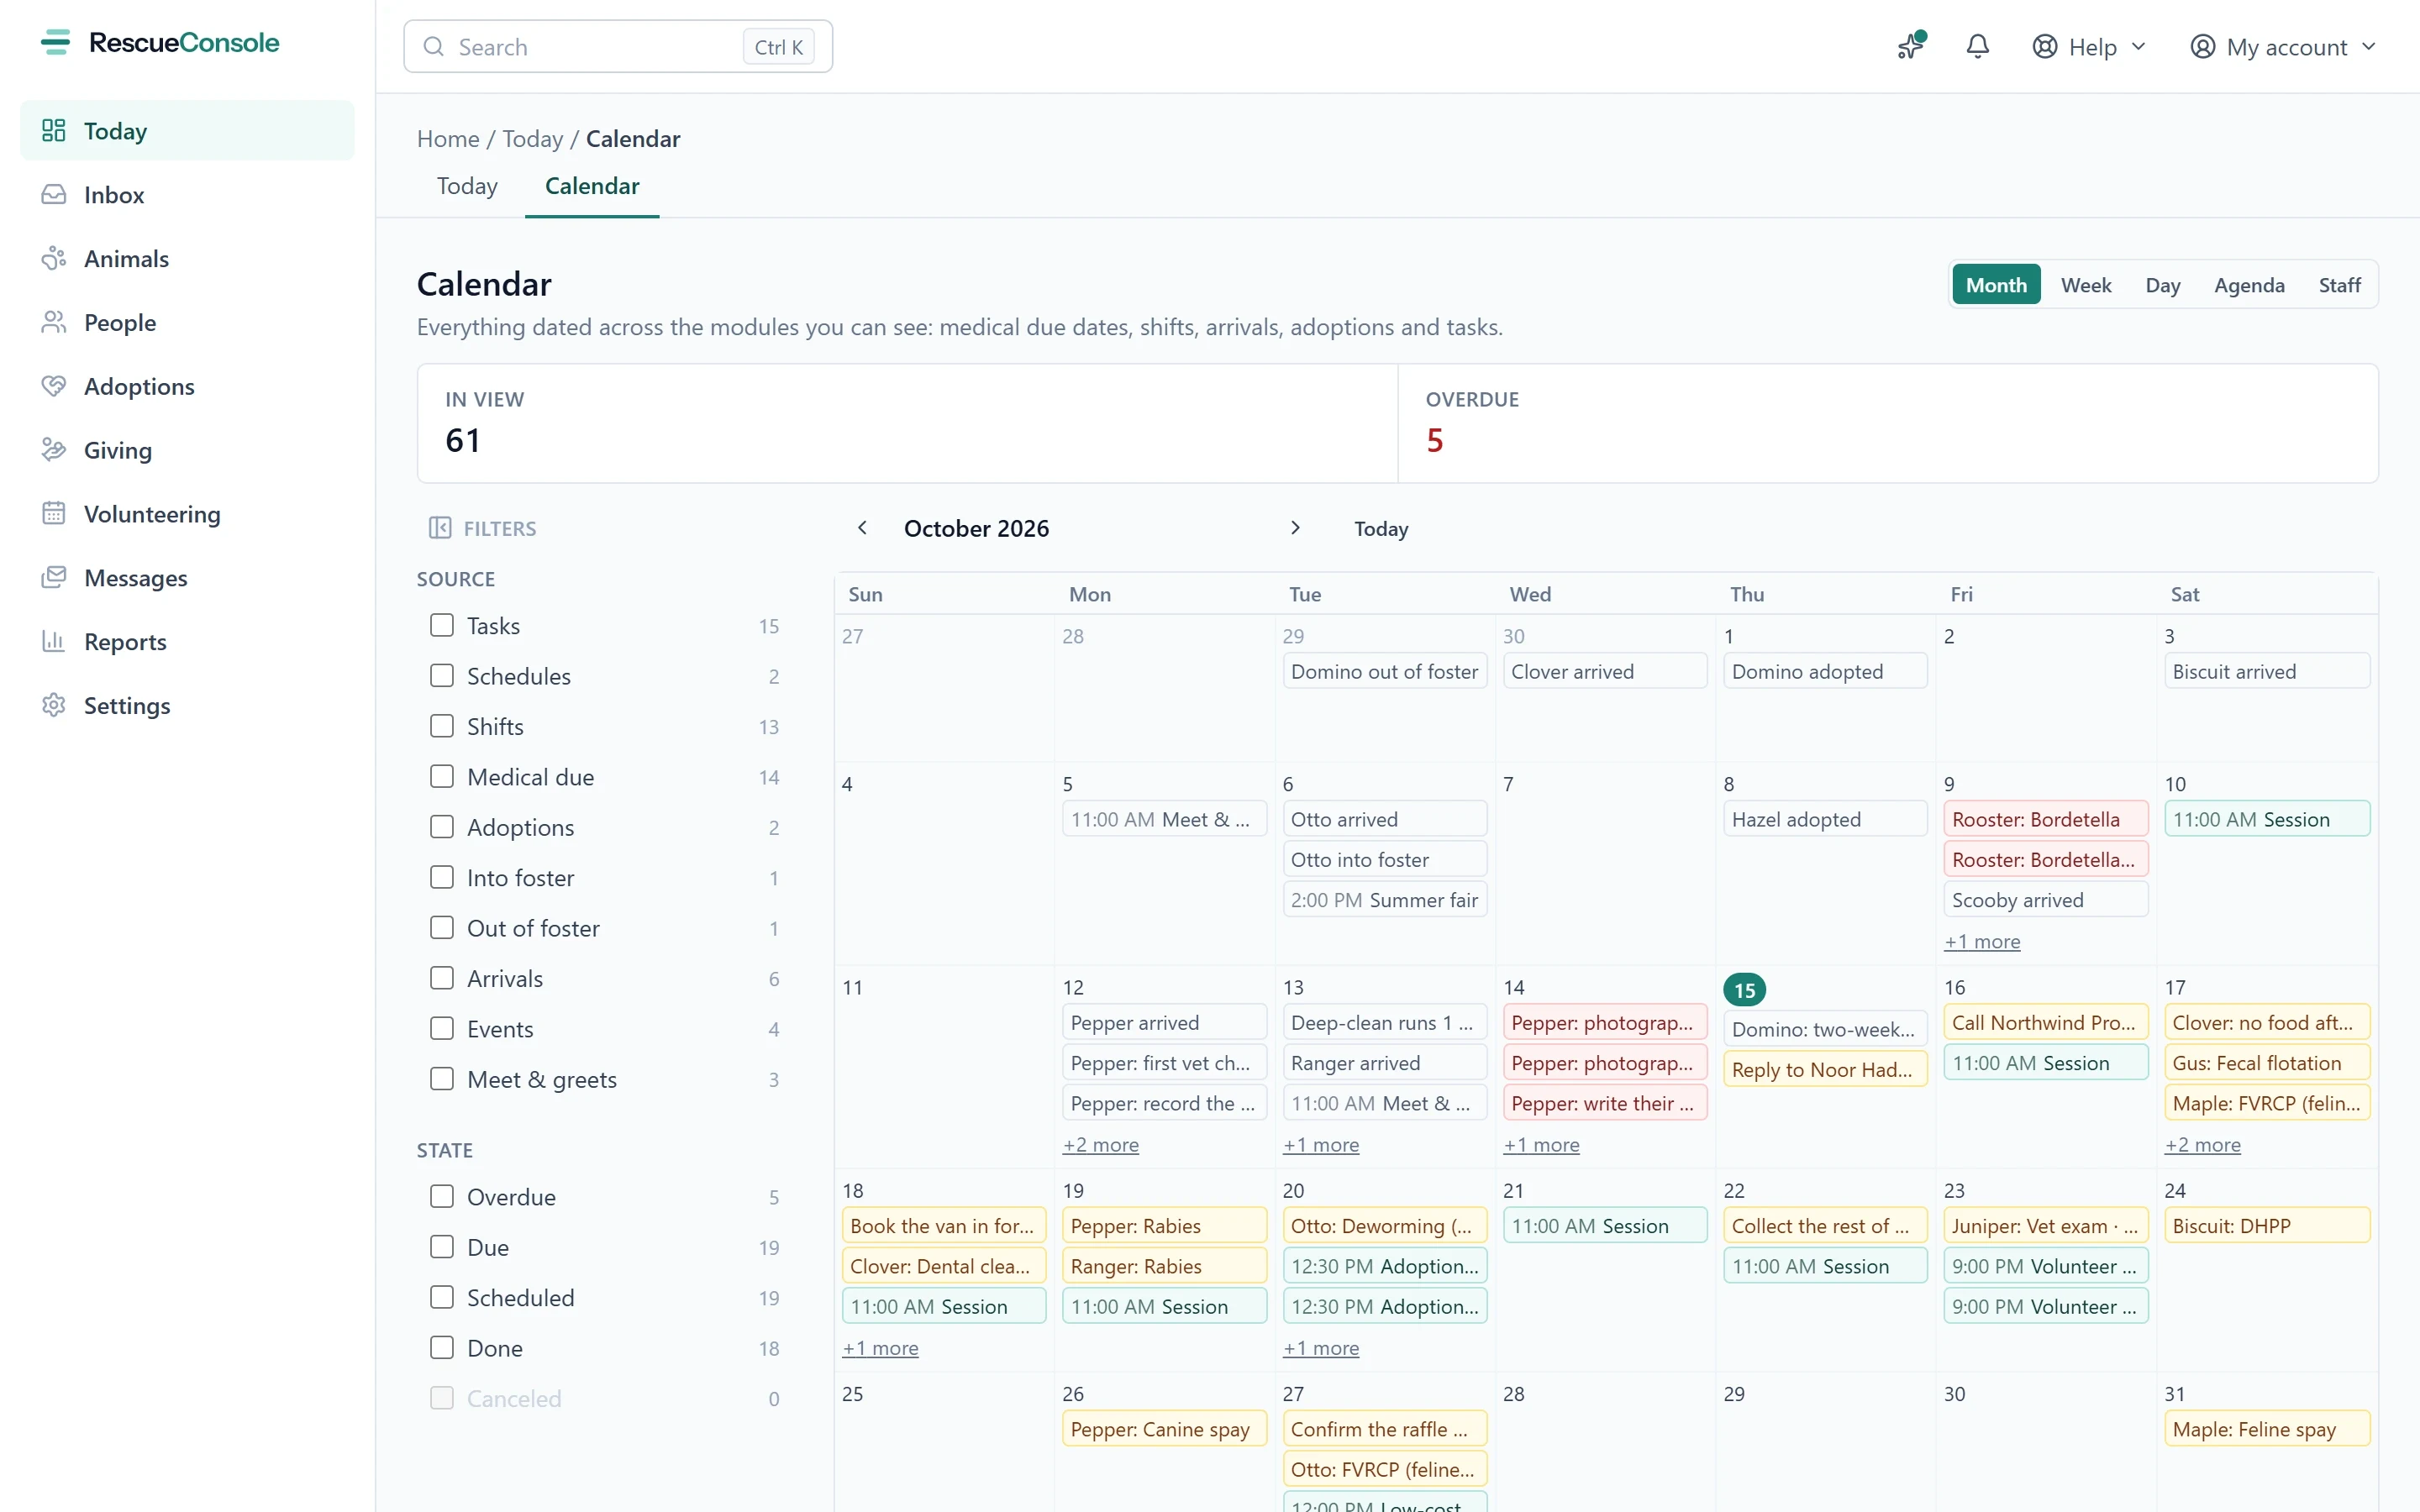Expand +1 more on October 9
This screenshot has width=2420, height=1512.
click(1982, 942)
